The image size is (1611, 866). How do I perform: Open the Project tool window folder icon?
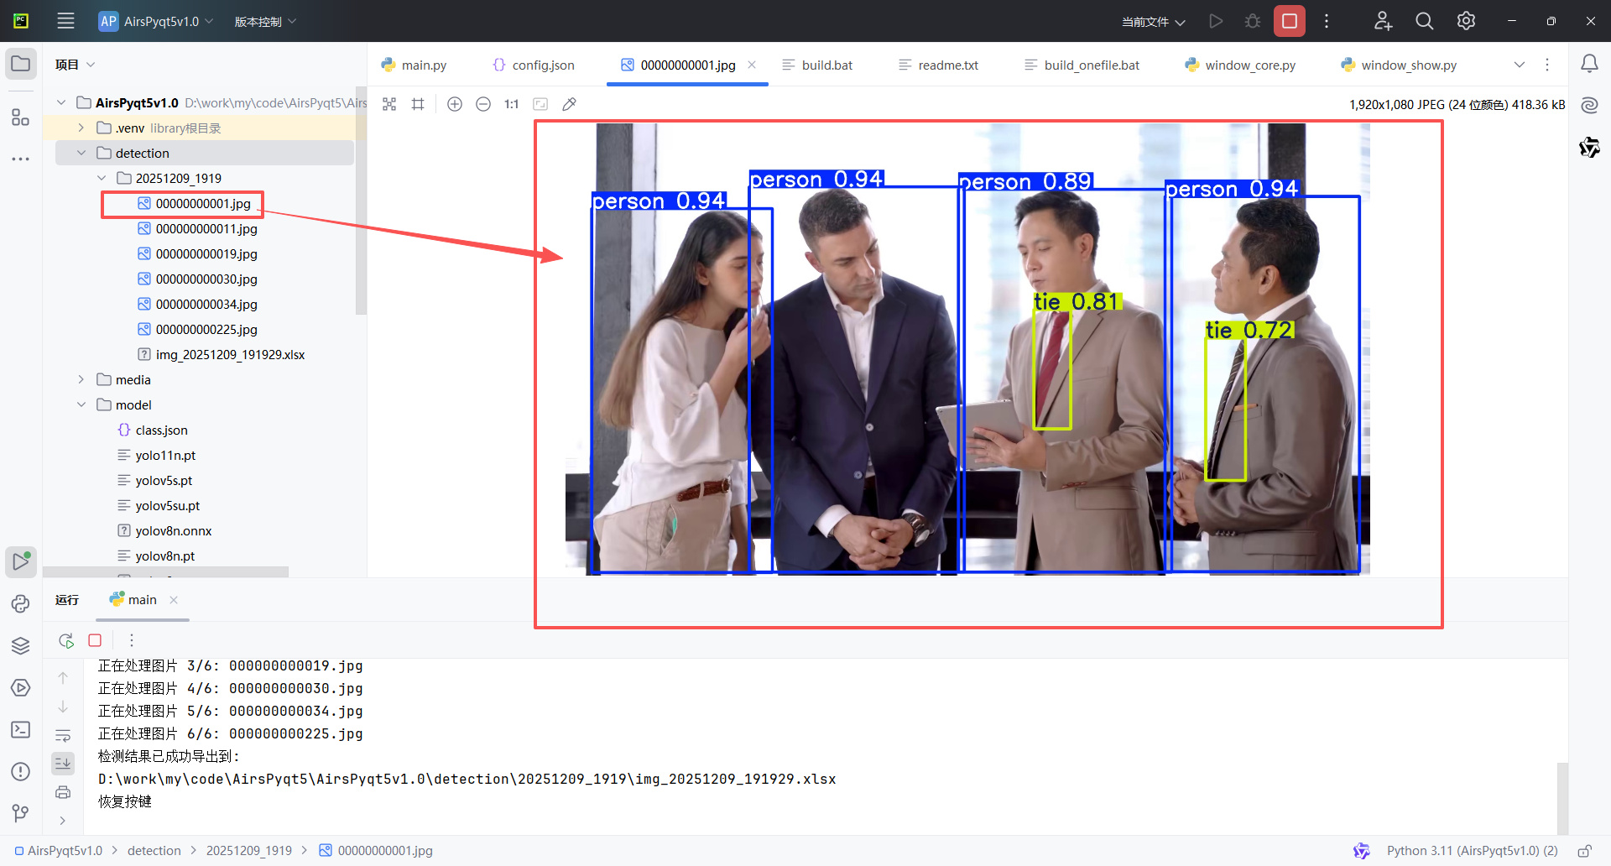tap(21, 64)
